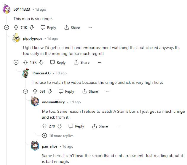Open more options on onesmallfairy's comment
The height and width of the screenshot is (165, 187).
[118, 126]
